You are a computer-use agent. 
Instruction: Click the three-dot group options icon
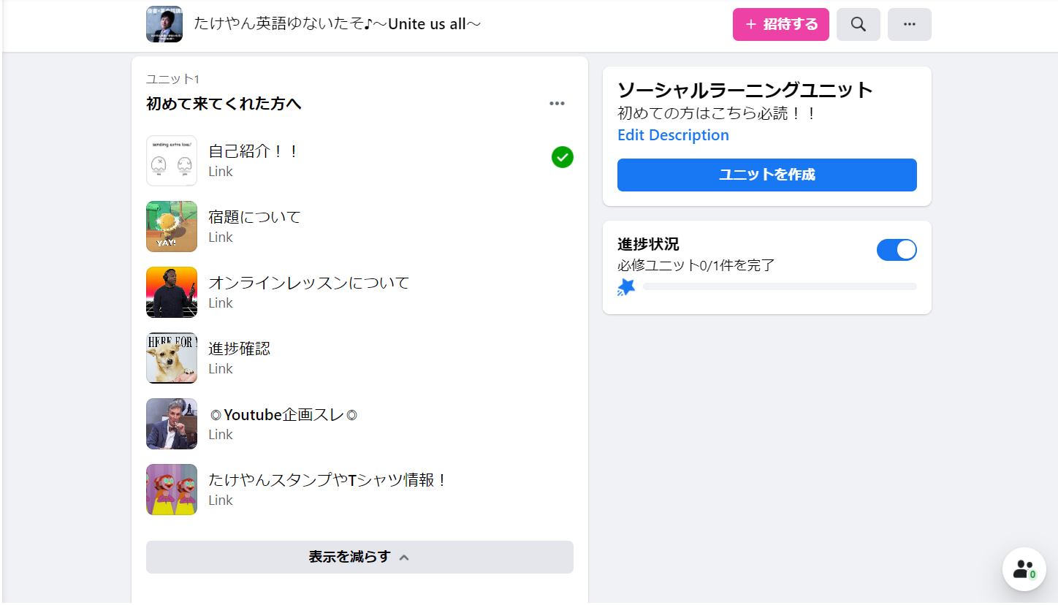tap(909, 24)
